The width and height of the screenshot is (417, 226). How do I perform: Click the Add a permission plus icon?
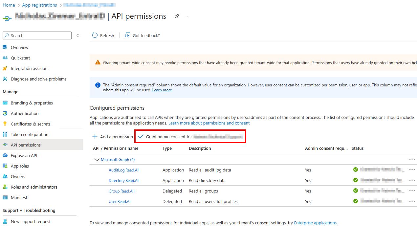(x=95, y=137)
